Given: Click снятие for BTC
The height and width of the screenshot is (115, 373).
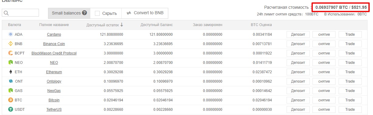Looking at the screenshot, I should 324,100.
